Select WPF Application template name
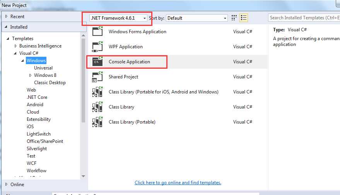The image size is (340, 195). [126, 47]
